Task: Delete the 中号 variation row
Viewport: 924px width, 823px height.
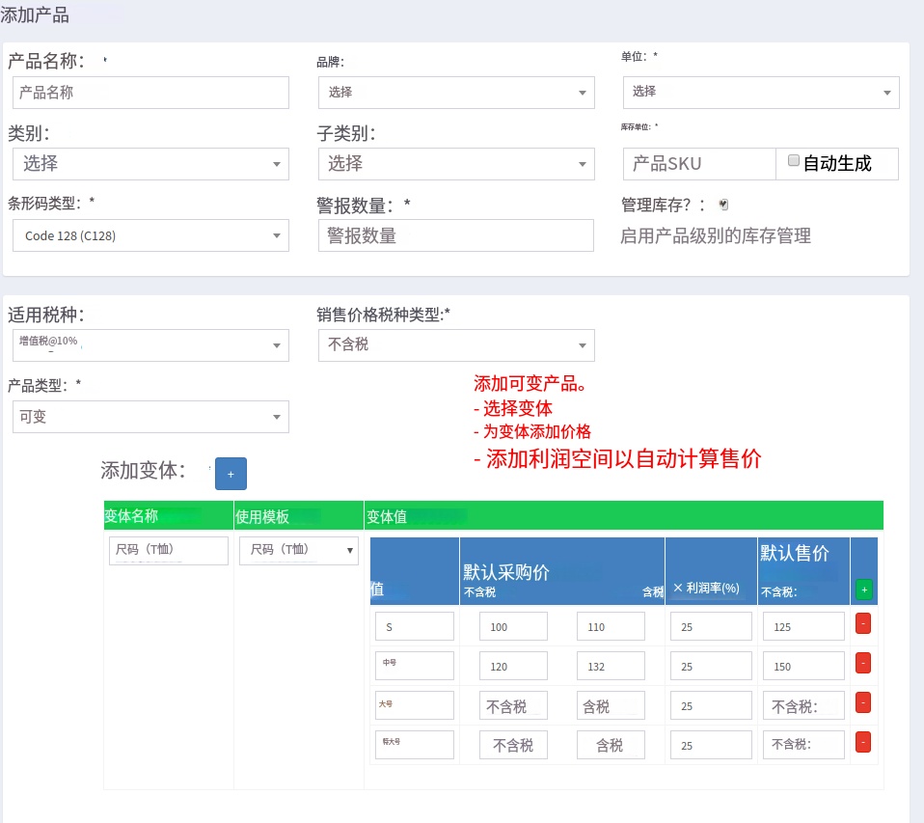Action: click(863, 663)
